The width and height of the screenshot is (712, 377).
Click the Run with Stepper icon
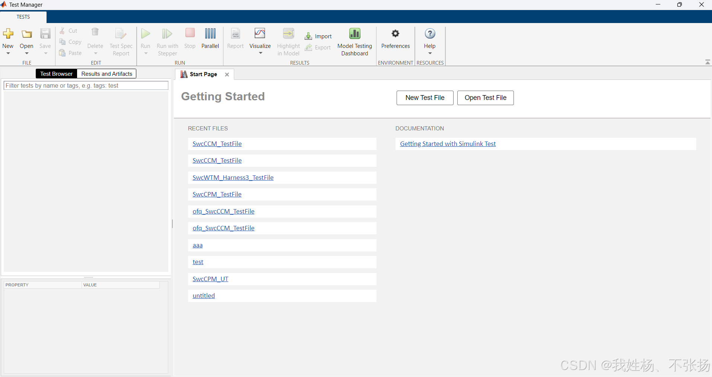(167, 34)
